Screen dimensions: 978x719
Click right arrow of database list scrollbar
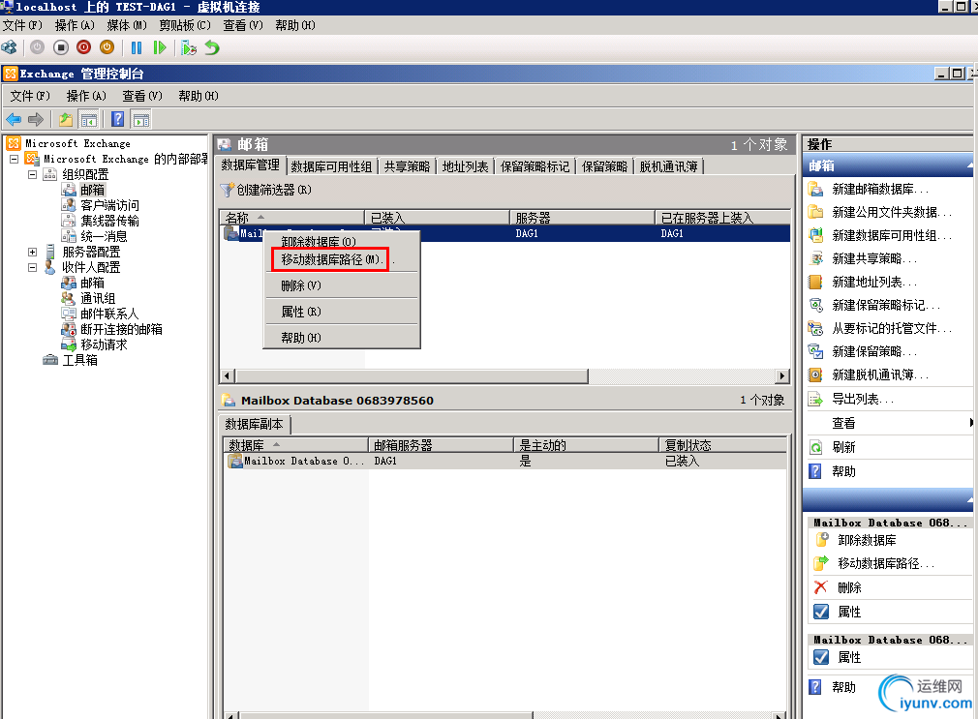[x=782, y=376]
